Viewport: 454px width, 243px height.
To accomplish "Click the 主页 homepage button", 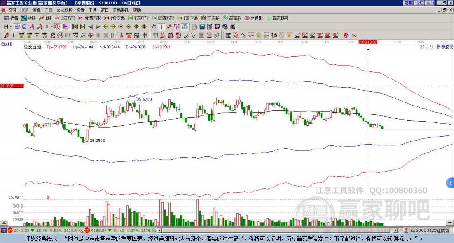I will click(x=430, y=3).
